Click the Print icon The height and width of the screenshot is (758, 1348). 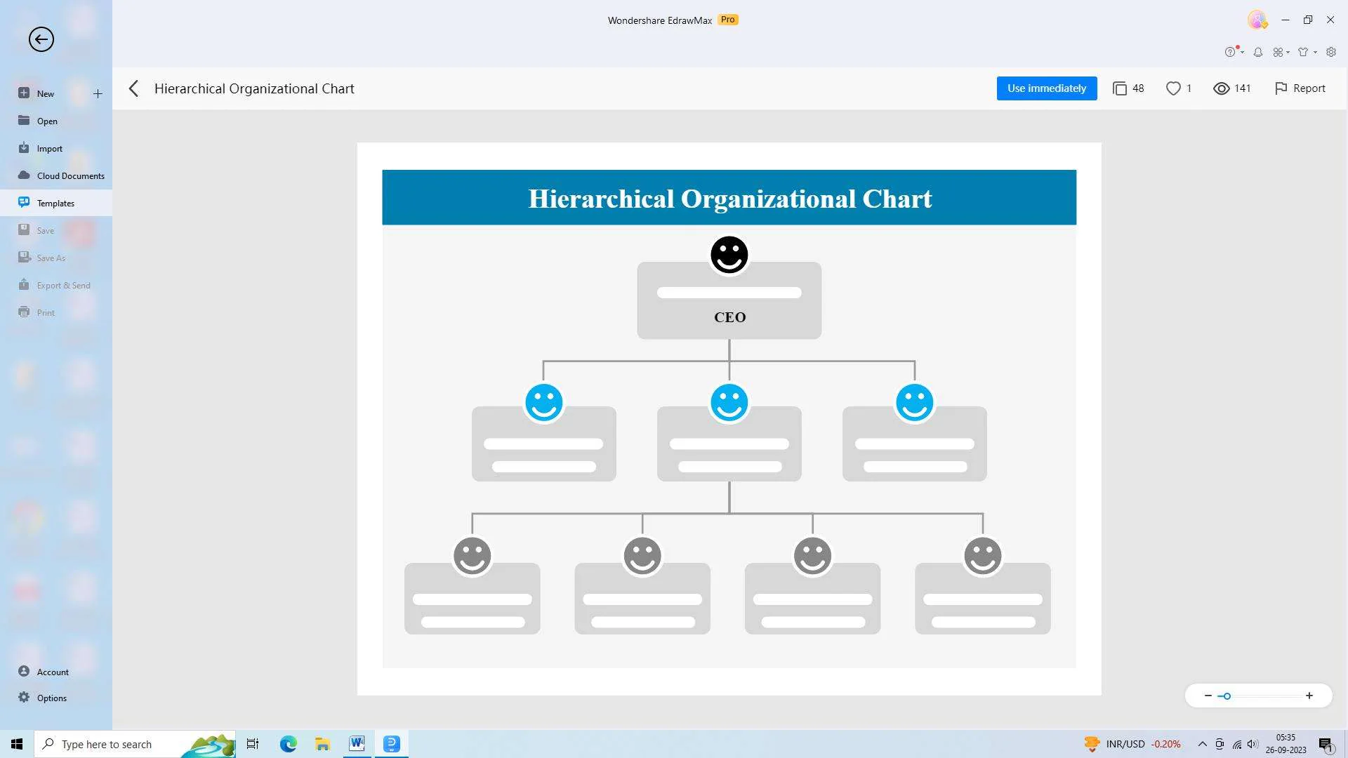coord(25,312)
